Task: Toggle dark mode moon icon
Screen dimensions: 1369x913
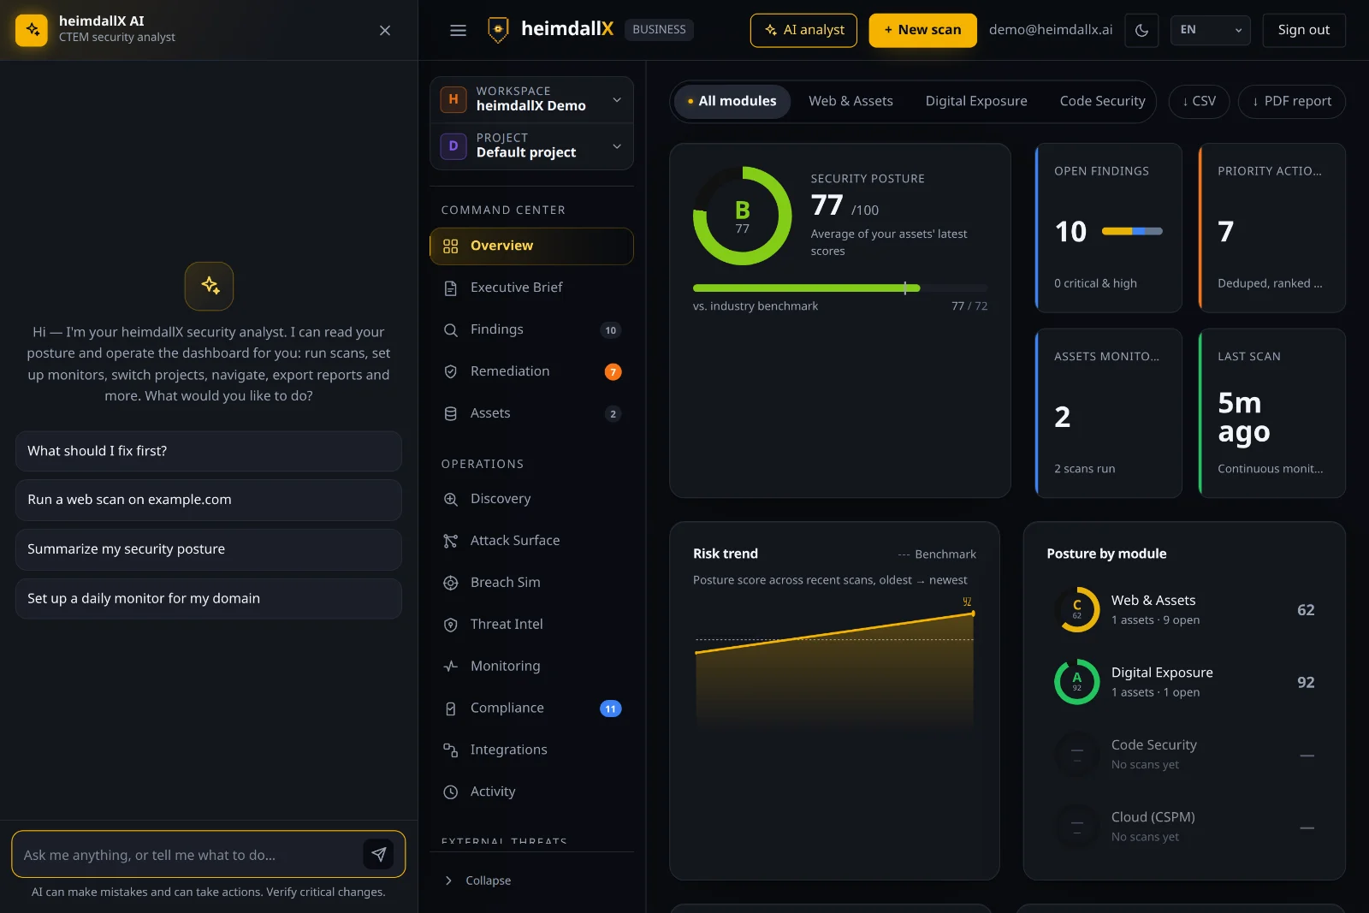Action: coord(1141,30)
